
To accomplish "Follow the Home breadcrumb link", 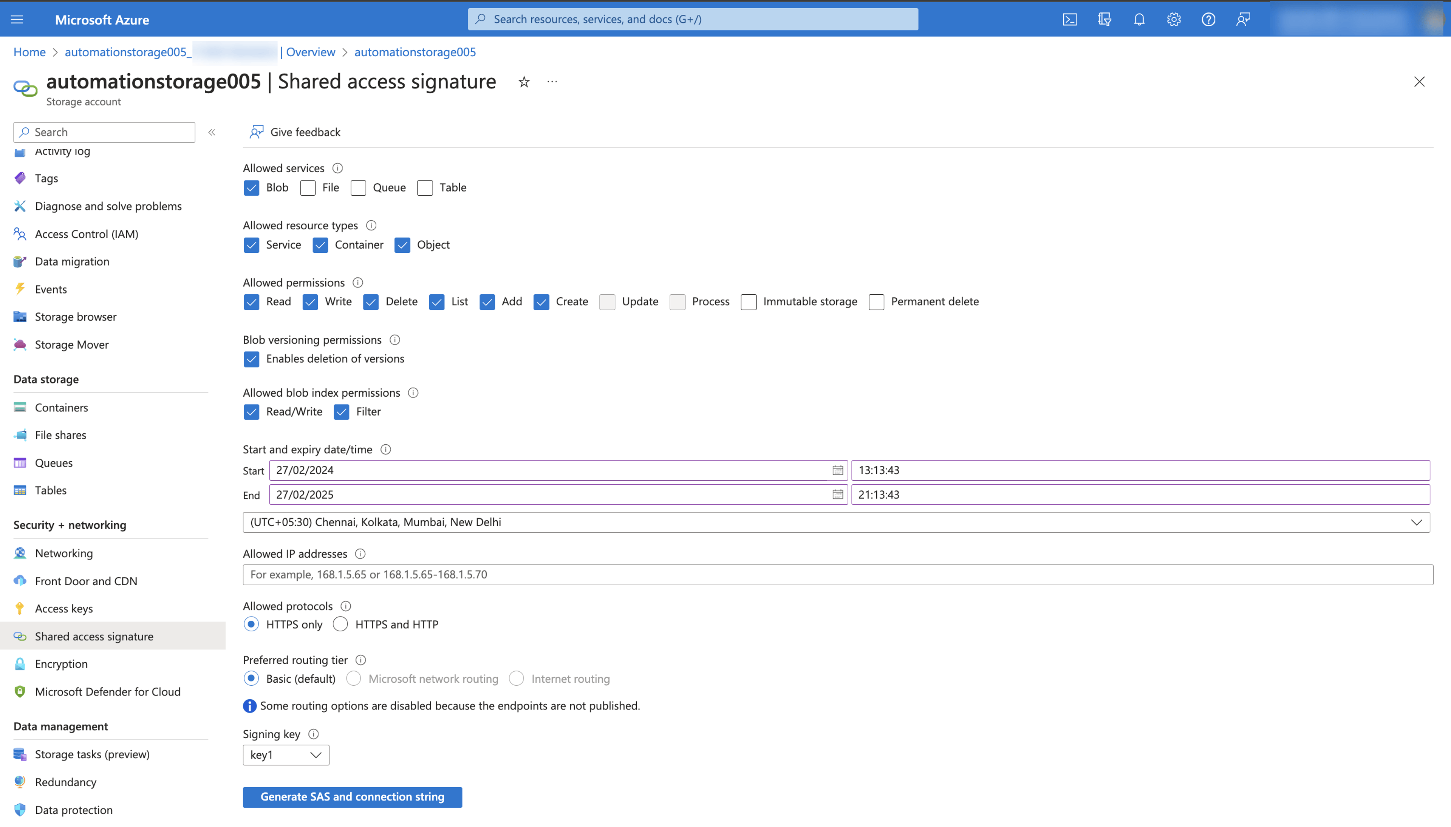I will click(29, 52).
